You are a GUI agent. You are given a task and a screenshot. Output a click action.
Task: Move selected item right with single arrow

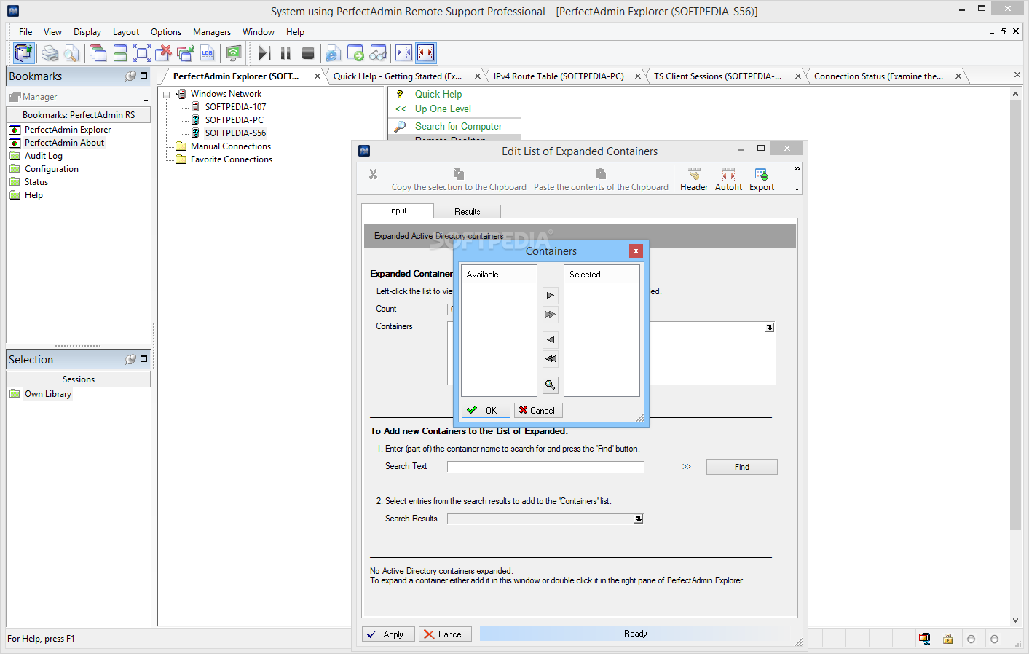551,296
